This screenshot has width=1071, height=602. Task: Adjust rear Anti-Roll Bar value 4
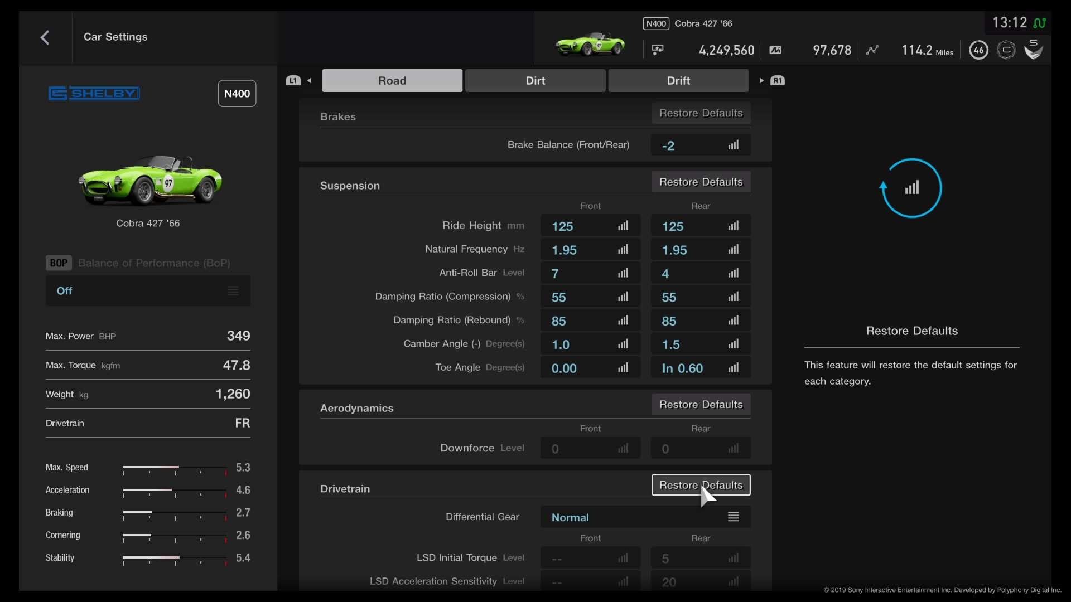701,273
